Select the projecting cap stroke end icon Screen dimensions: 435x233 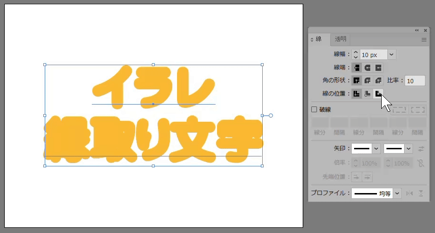coord(378,68)
